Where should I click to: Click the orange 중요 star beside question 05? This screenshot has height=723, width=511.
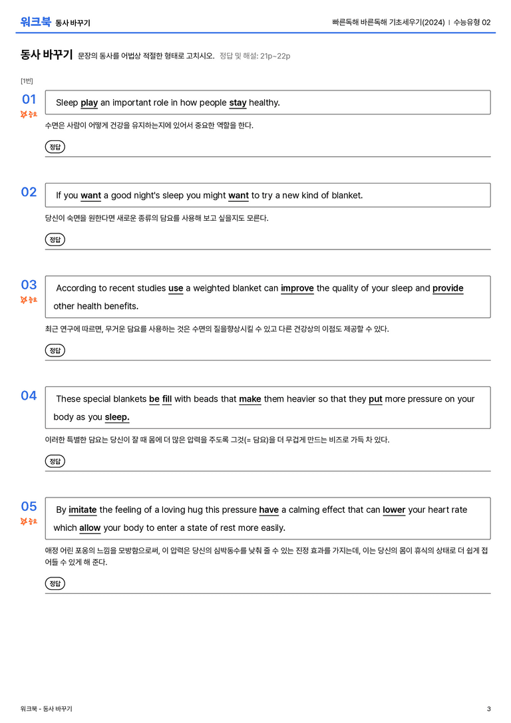29,521
